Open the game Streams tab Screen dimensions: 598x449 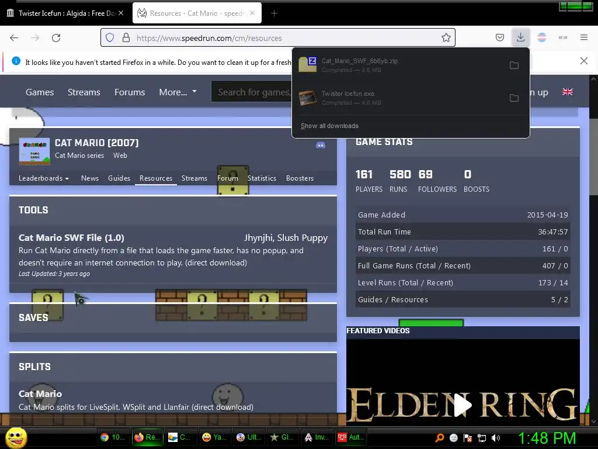[x=194, y=178]
